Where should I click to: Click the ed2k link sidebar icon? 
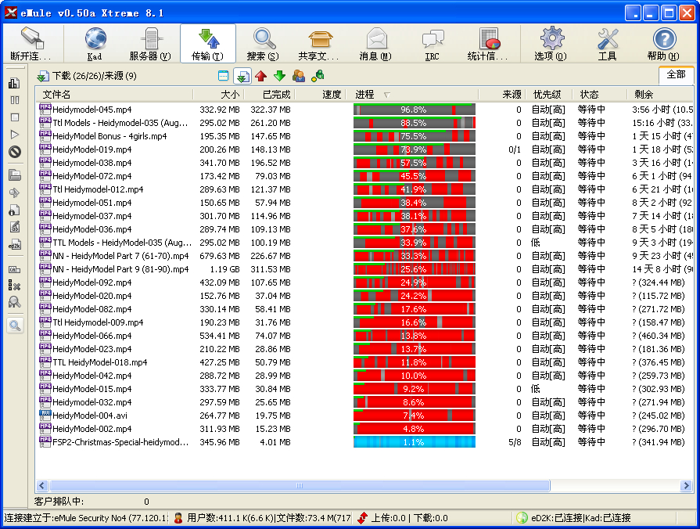[15, 245]
